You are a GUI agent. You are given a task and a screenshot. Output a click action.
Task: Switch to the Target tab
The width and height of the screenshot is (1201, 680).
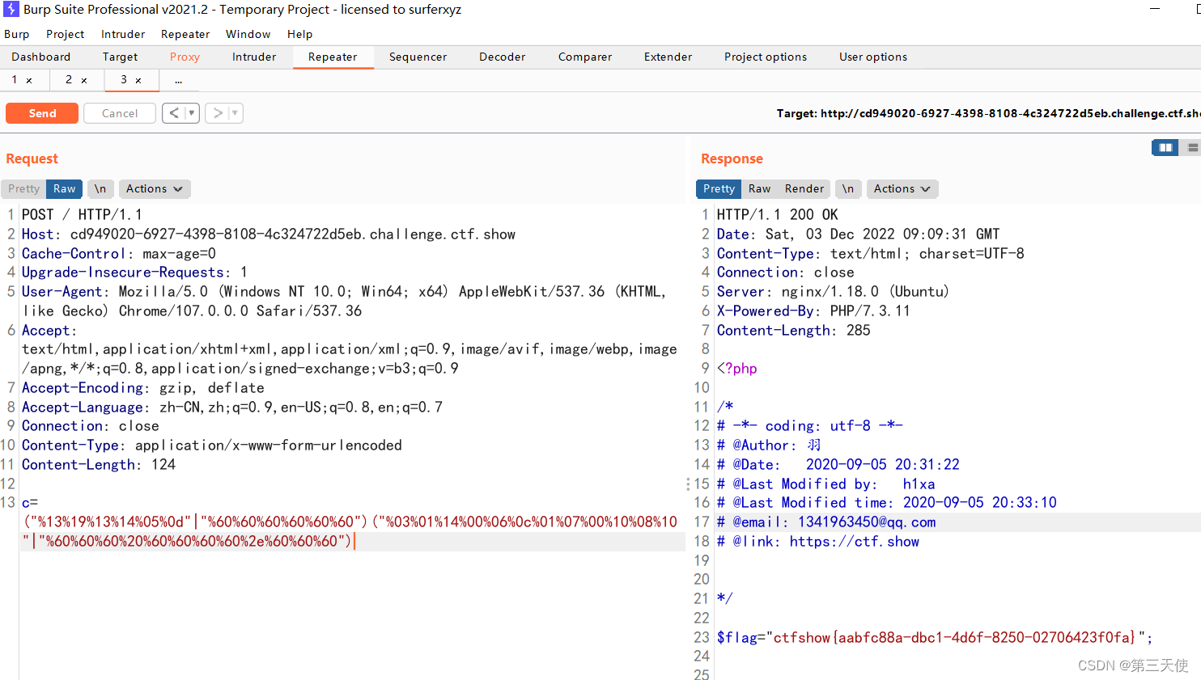coord(120,57)
